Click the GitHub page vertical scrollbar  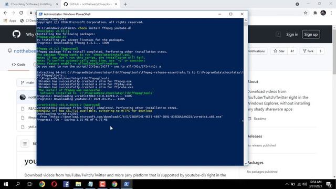pyautogui.click(x=334, y=51)
